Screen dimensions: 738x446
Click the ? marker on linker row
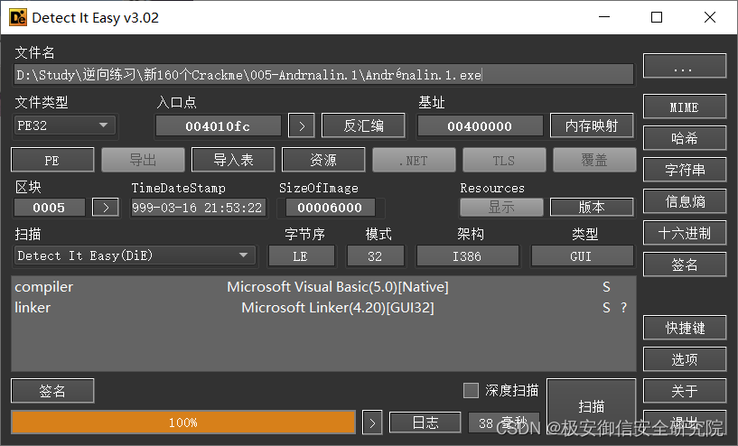[x=624, y=307]
